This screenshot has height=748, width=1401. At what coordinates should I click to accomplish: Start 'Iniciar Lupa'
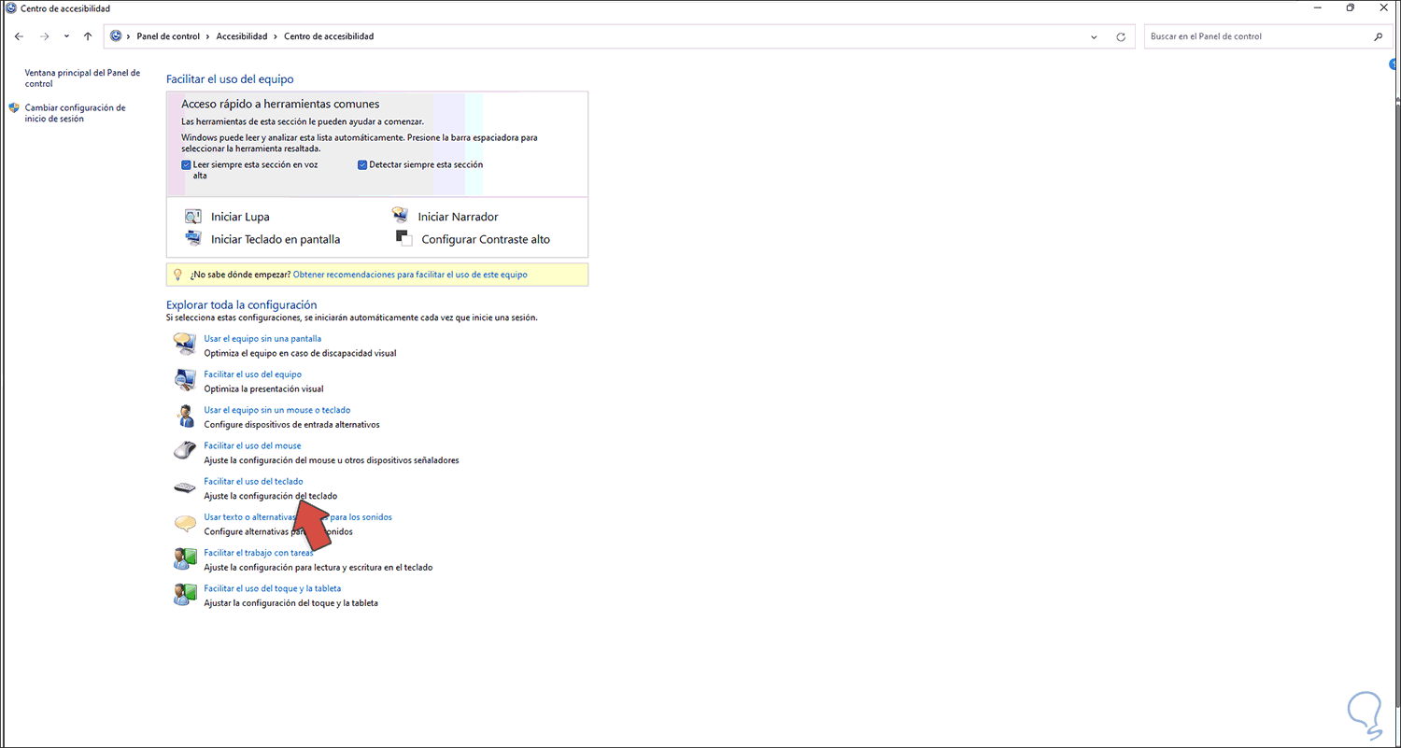tap(240, 217)
